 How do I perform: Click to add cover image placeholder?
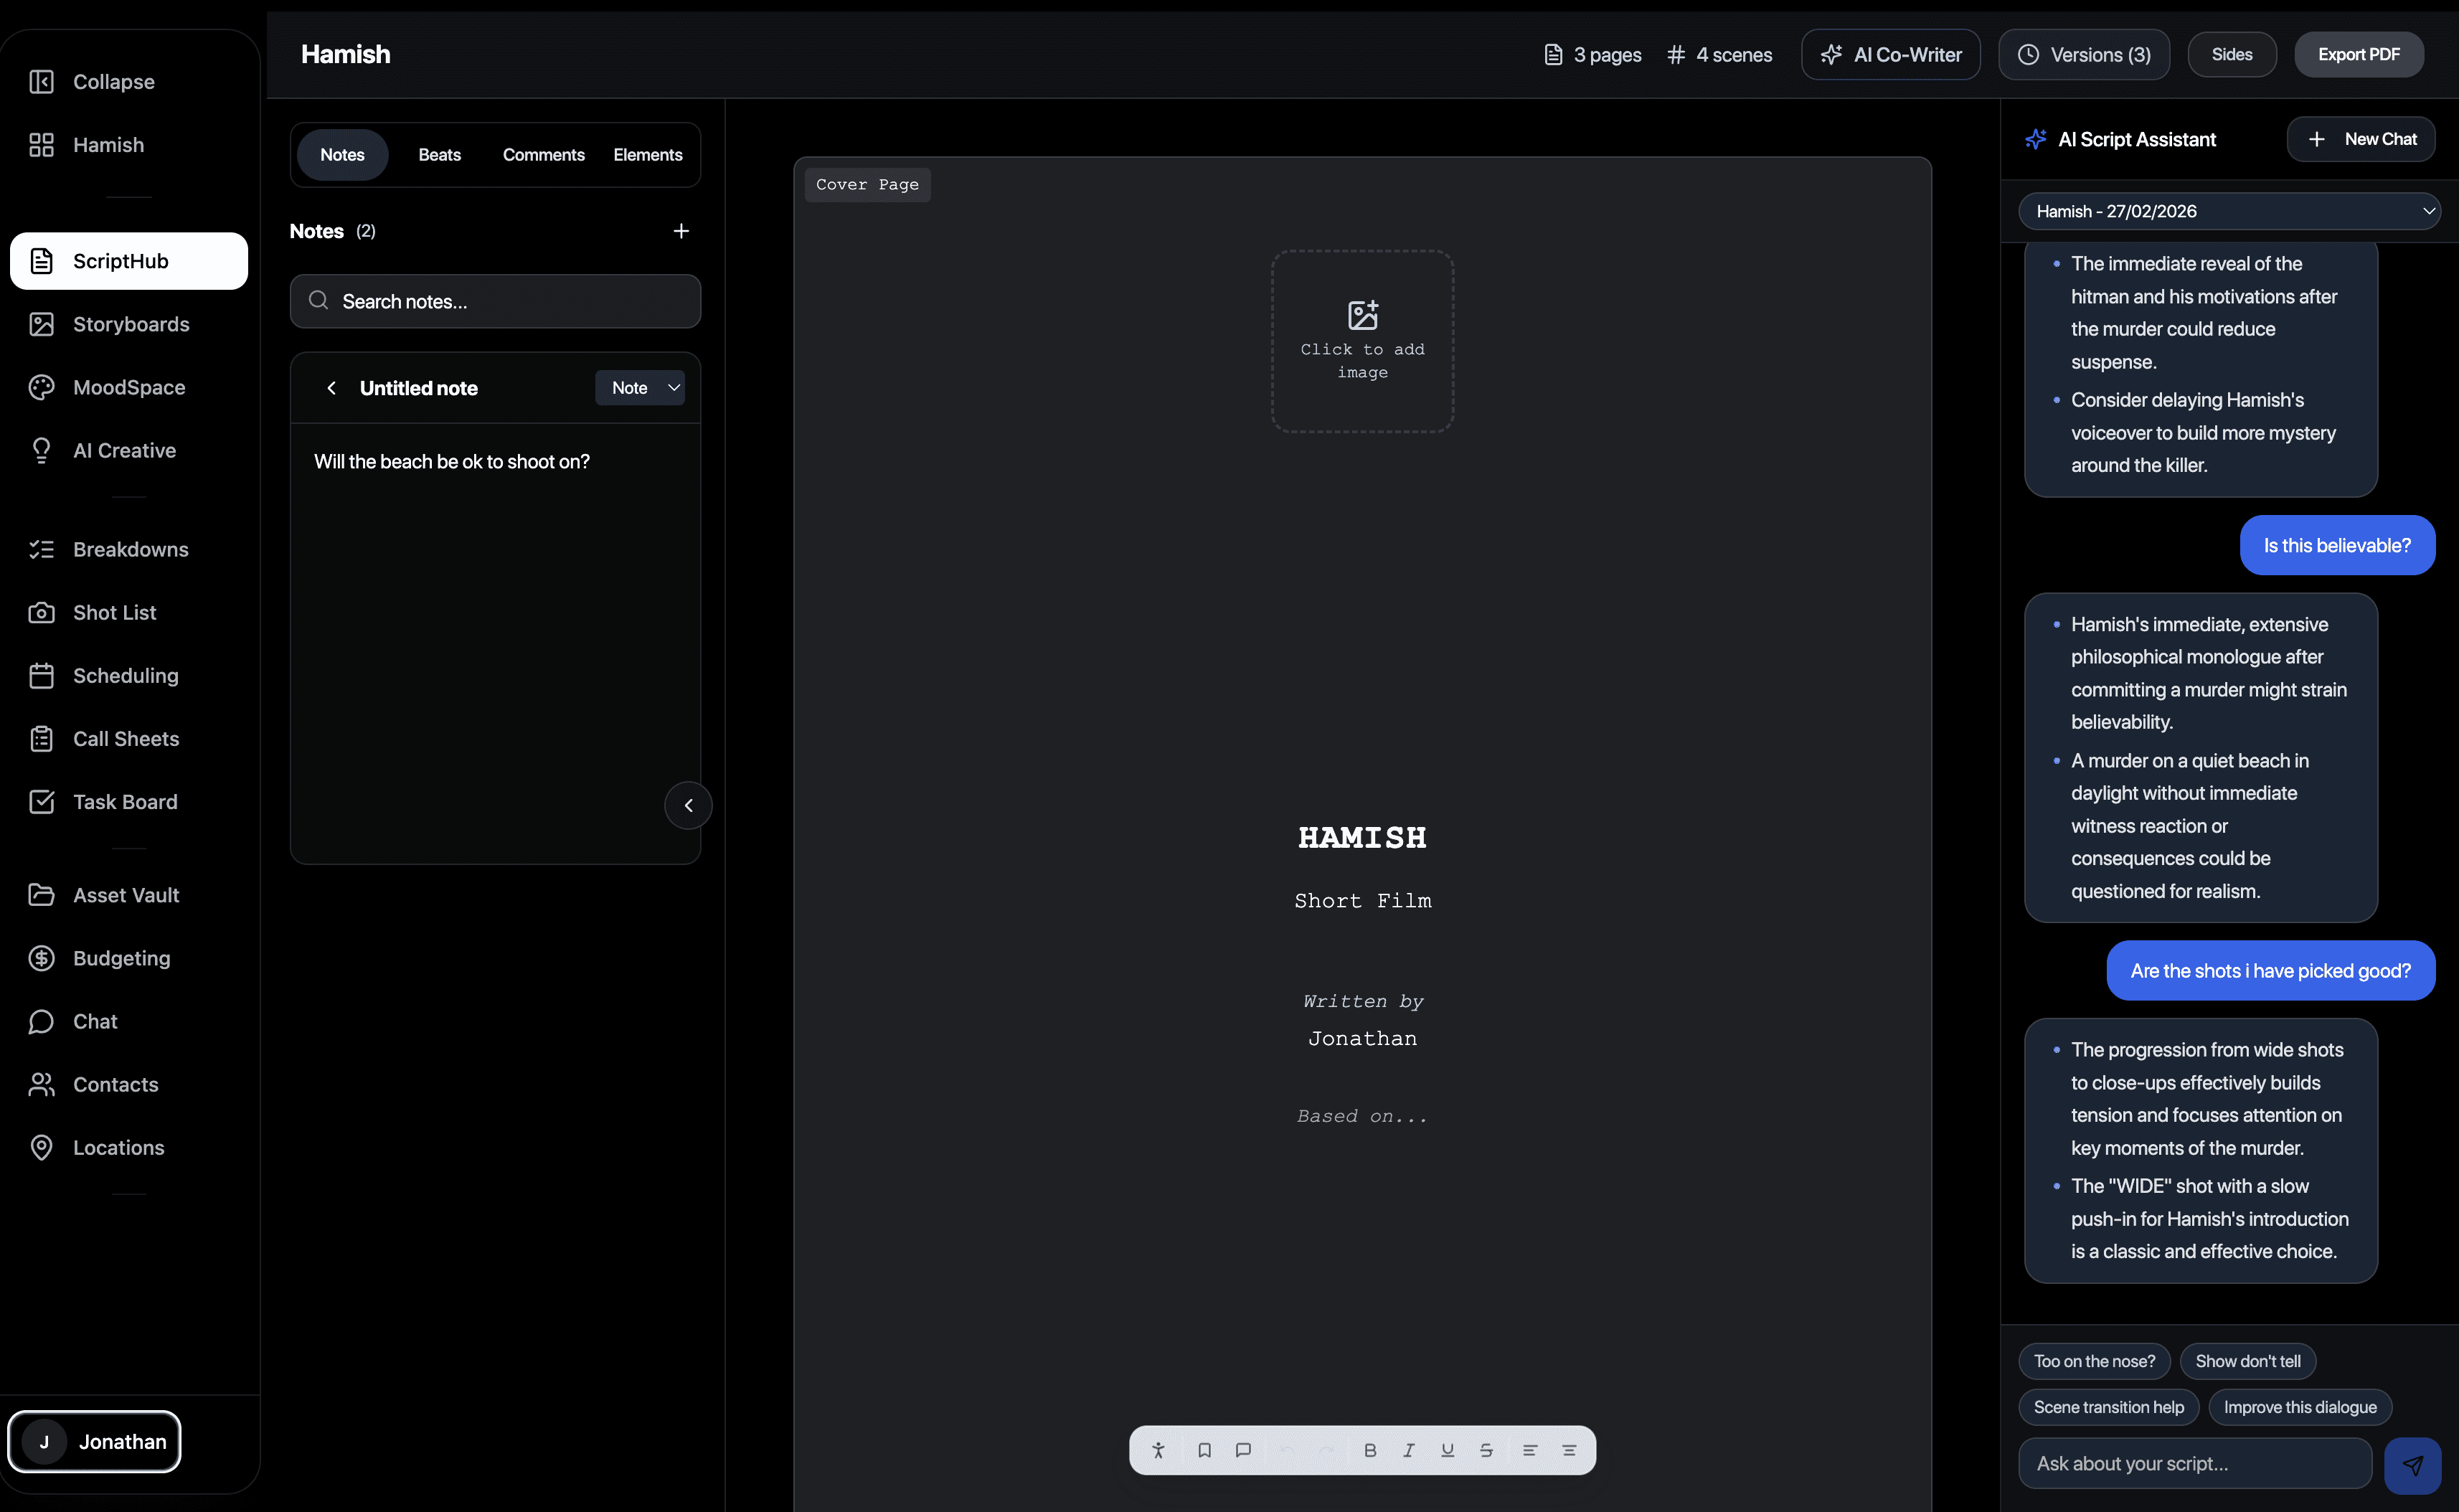[x=1362, y=341]
